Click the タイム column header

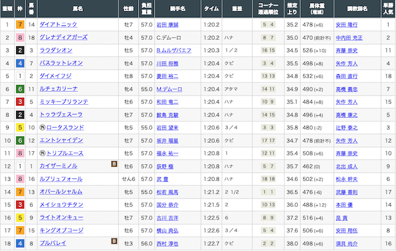211,9
